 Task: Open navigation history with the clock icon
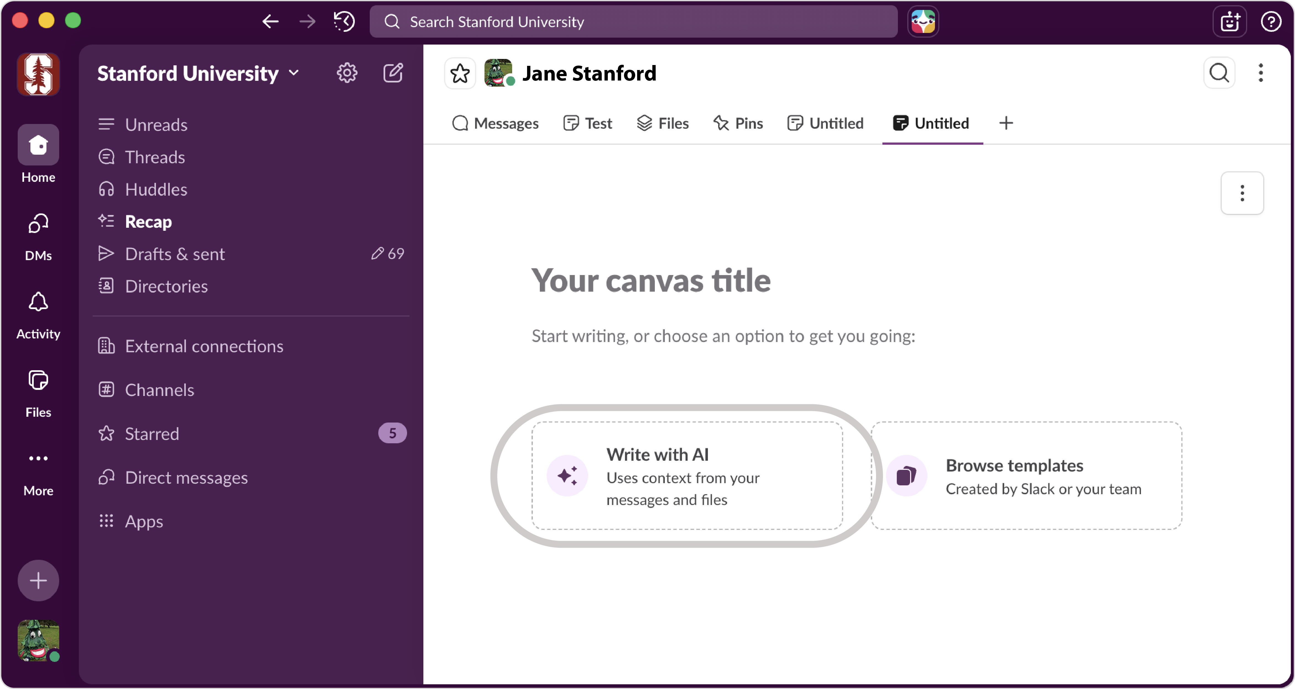(343, 21)
